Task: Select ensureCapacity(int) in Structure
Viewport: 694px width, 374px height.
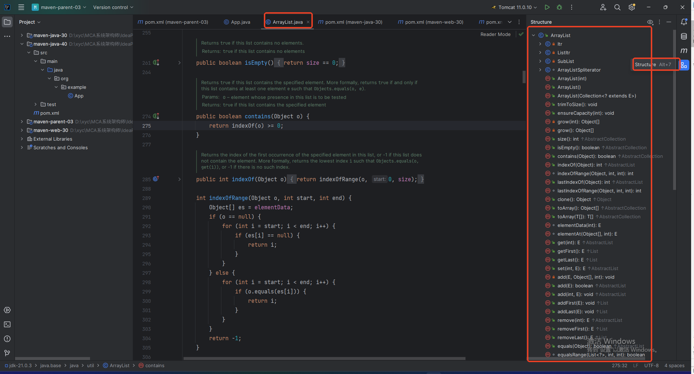Action: click(586, 113)
